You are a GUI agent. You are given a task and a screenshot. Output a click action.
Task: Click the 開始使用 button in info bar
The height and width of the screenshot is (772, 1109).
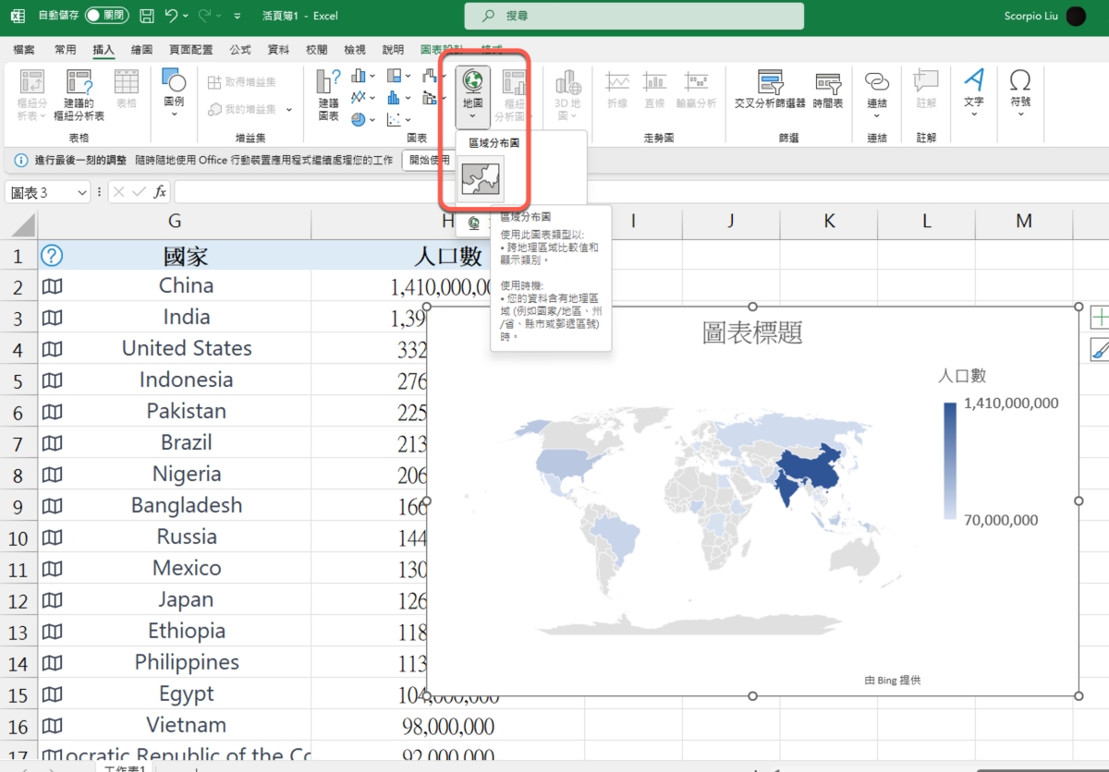pyautogui.click(x=427, y=160)
